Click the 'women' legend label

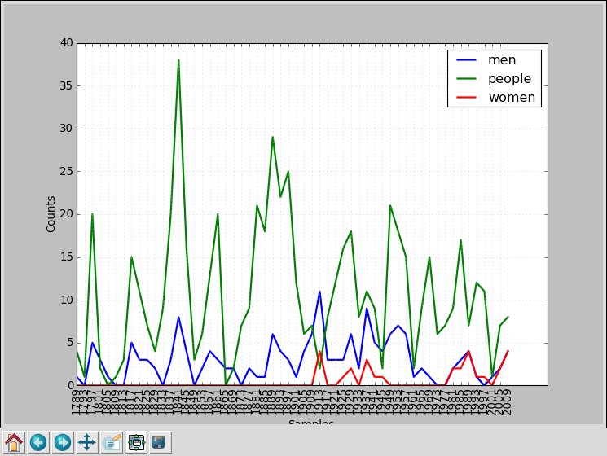pos(512,98)
